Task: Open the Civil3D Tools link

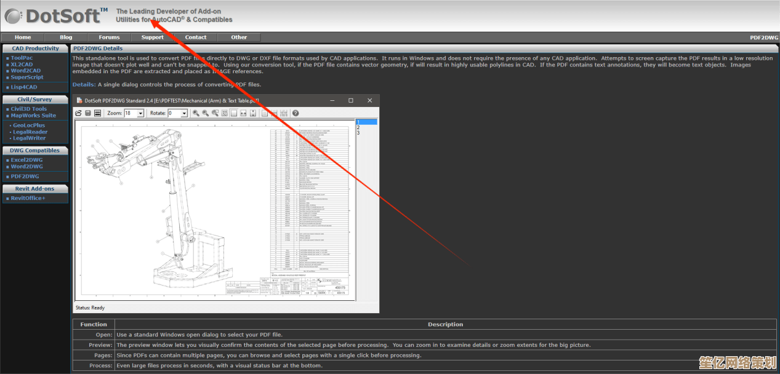Action: click(29, 109)
